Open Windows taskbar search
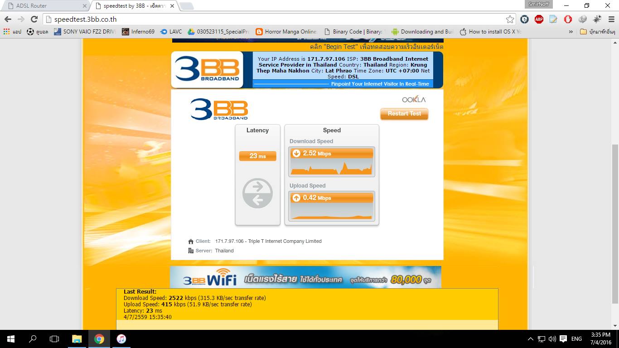 (x=33, y=339)
